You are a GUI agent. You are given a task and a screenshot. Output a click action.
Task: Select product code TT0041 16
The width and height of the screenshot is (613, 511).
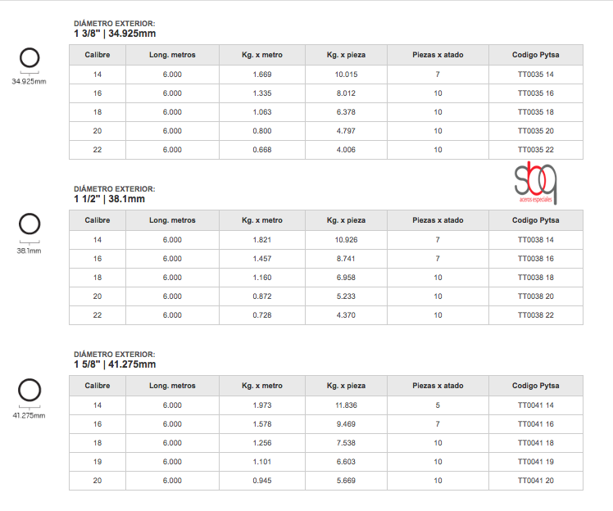point(536,424)
